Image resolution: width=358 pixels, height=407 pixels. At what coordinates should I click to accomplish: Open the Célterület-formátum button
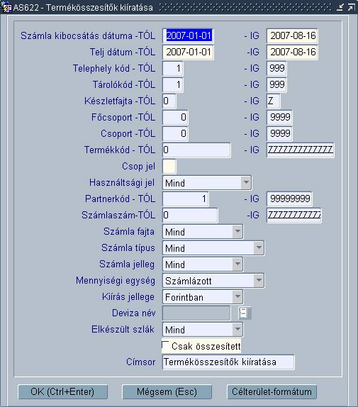coord(272,391)
